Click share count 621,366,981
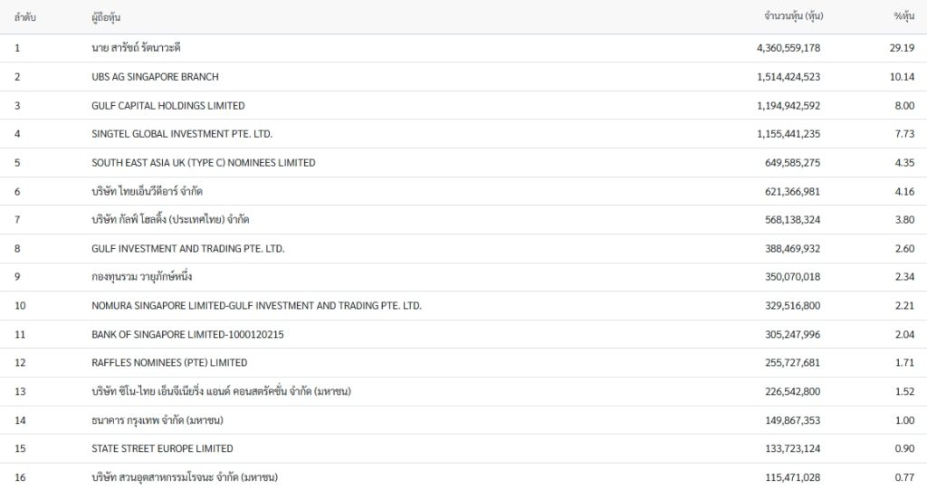This screenshot has height=489, width=927. tap(792, 192)
